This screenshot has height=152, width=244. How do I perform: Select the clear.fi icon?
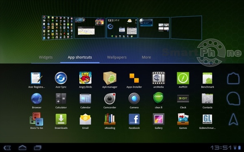[159, 98]
